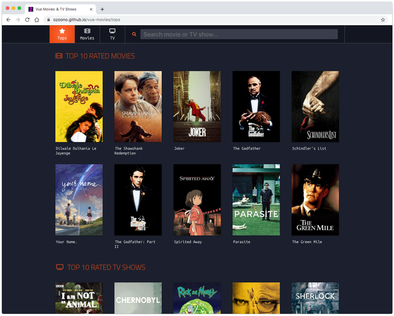Click the browser home icon
Viewport: 394px width, 316px height.
click(x=37, y=20)
